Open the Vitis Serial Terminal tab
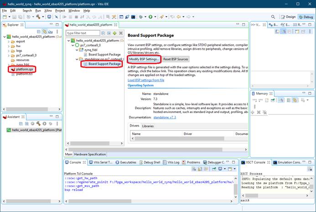Viewport: 316px width, 212px height. 102,162
